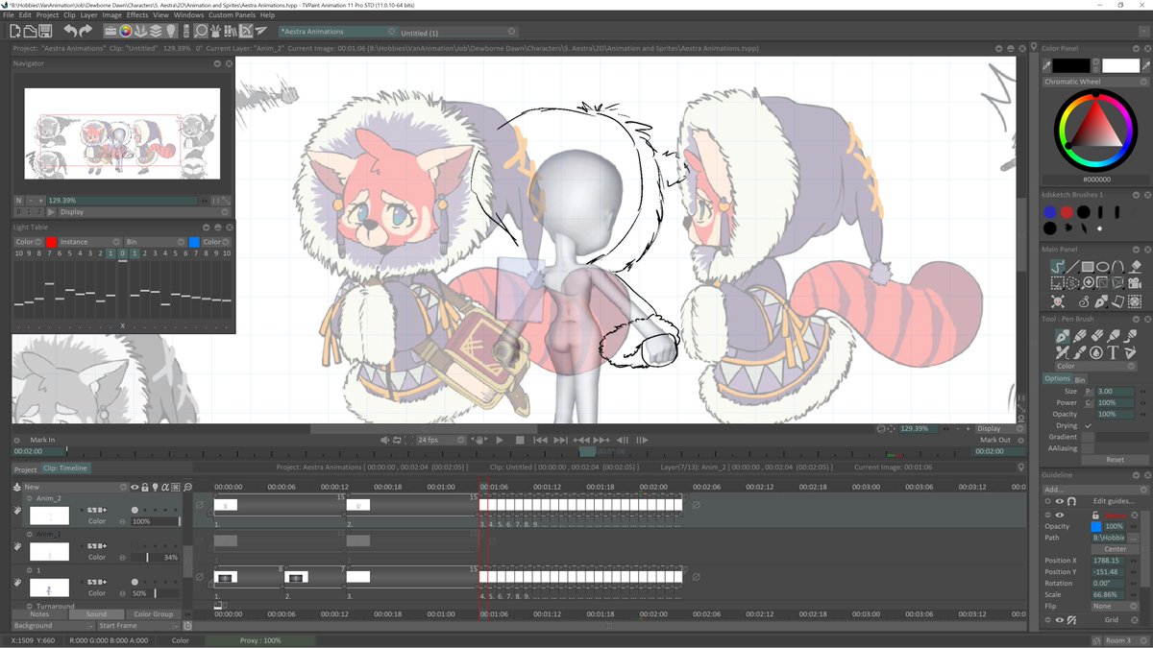Click the Size input field showing 3.00

point(1114,392)
